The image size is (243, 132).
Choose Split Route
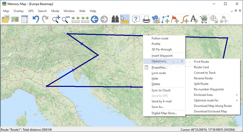click(x=201, y=84)
